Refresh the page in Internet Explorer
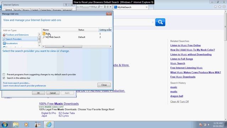This screenshot has width=227, height=128. (107, 7)
